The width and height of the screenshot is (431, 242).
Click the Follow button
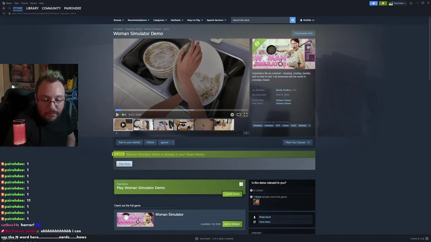coord(151,142)
